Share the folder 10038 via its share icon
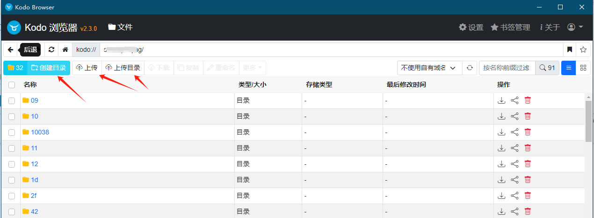Viewport: 594px width, 218px height. tap(514, 132)
